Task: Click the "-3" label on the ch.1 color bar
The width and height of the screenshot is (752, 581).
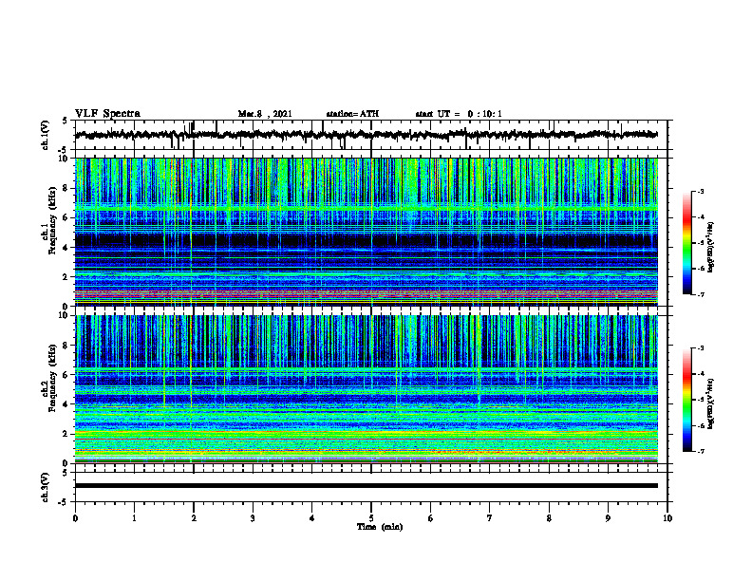Action: (x=701, y=191)
